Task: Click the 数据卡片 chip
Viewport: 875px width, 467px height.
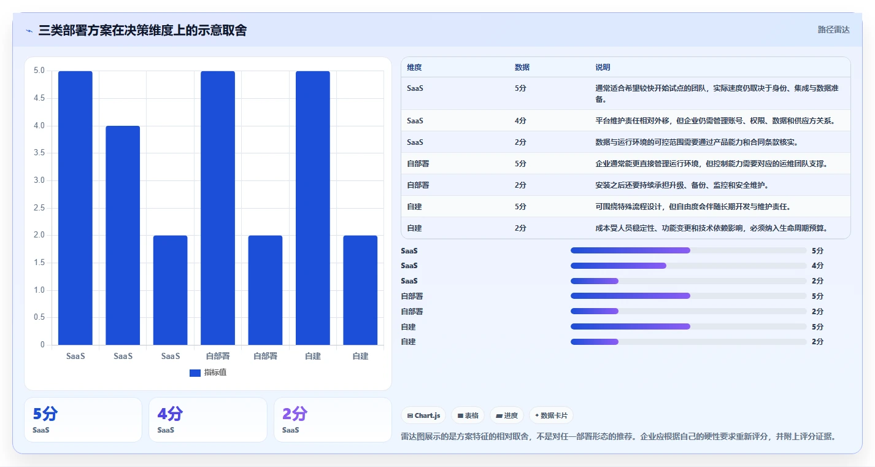Action: [551, 415]
